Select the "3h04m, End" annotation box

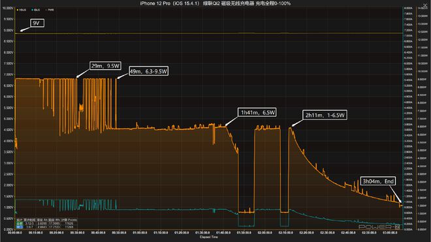click(378, 181)
